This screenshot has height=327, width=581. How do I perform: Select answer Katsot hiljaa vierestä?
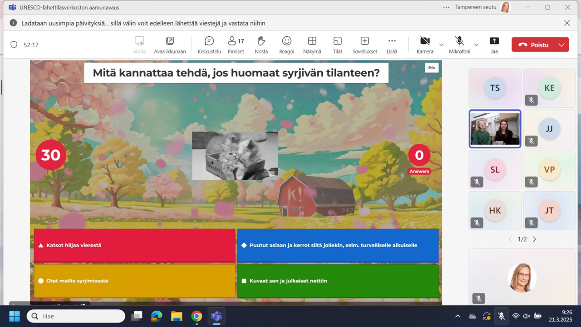[x=135, y=245]
